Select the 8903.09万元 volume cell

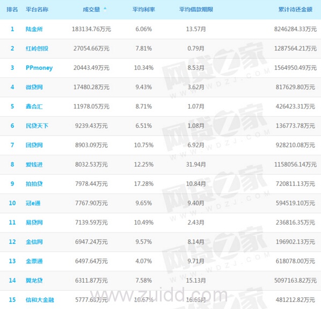(x=91, y=145)
